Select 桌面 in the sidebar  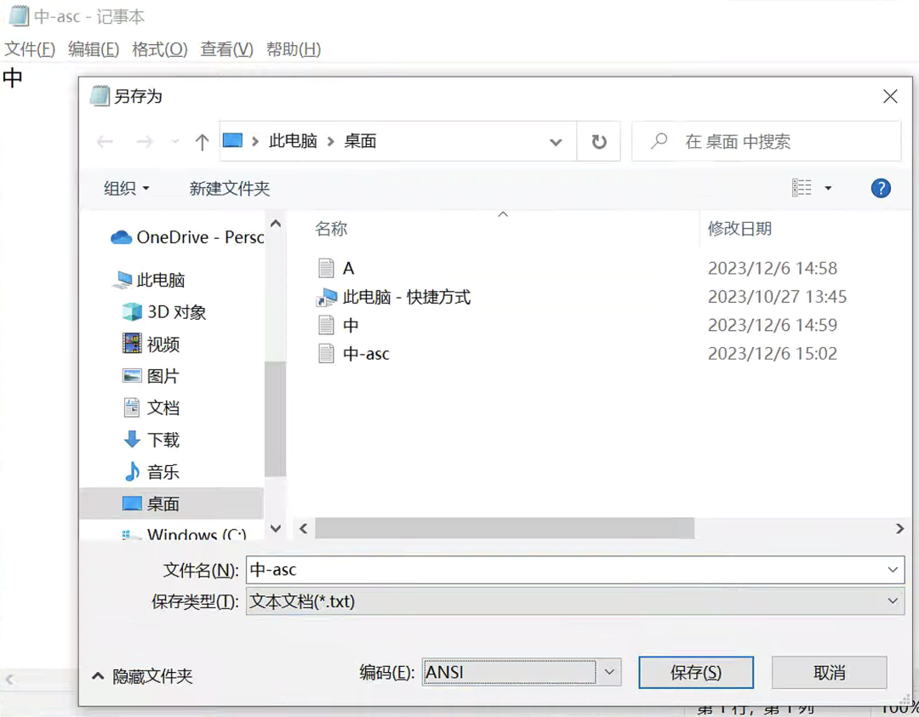tap(172, 504)
